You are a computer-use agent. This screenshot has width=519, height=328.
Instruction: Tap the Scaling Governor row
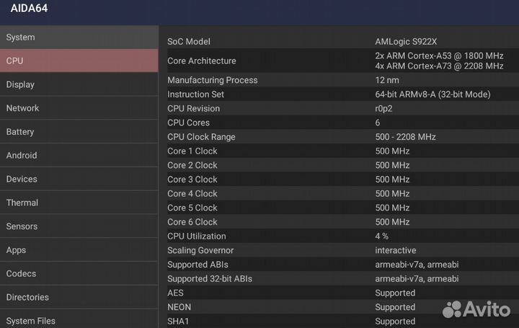pos(337,250)
